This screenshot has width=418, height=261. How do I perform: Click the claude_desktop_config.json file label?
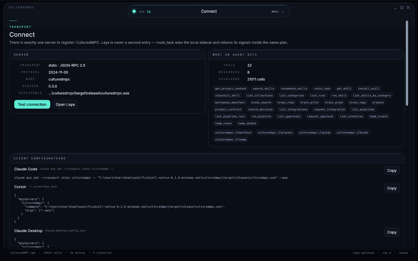(65, 231)
